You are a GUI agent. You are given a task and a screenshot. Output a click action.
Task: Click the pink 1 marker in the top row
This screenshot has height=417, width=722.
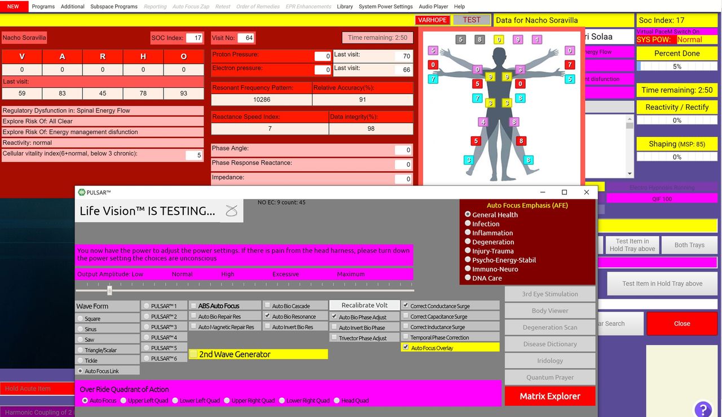click(x=537, y=40)
